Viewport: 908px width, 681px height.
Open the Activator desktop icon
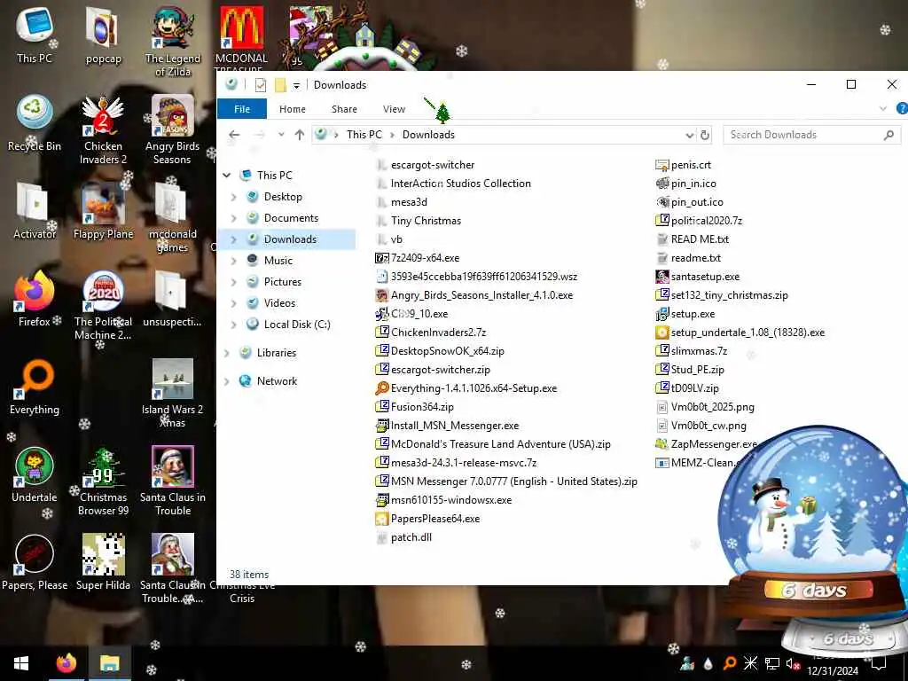35,211
